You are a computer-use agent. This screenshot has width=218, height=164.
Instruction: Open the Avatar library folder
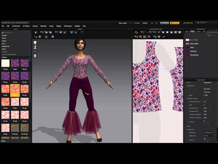tap(4, 38)
